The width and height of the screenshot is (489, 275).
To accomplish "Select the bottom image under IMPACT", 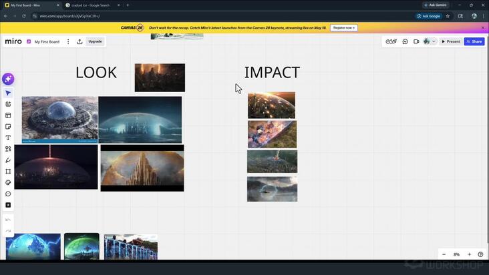I will tap(273, 189).
